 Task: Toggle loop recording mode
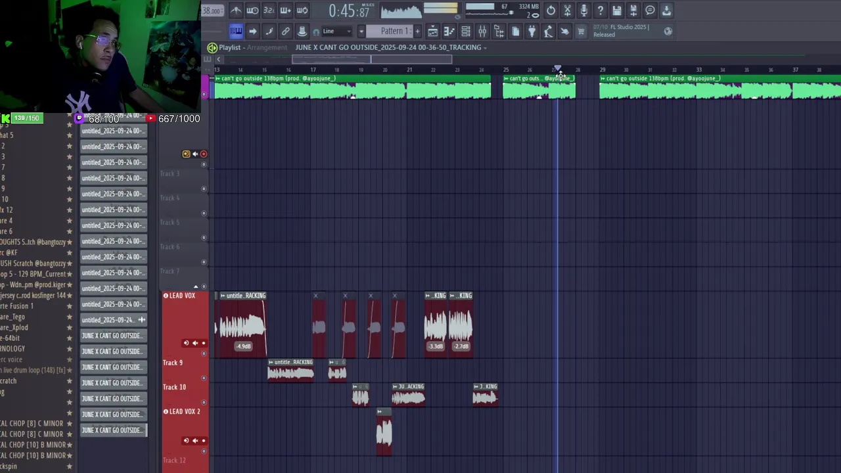tap(302, 10)
